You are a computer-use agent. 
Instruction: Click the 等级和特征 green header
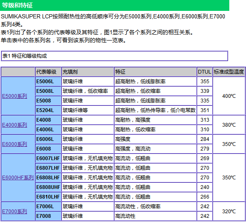click(114, 5)
